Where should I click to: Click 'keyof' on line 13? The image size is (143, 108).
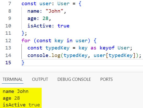click(x=107, y=48)
